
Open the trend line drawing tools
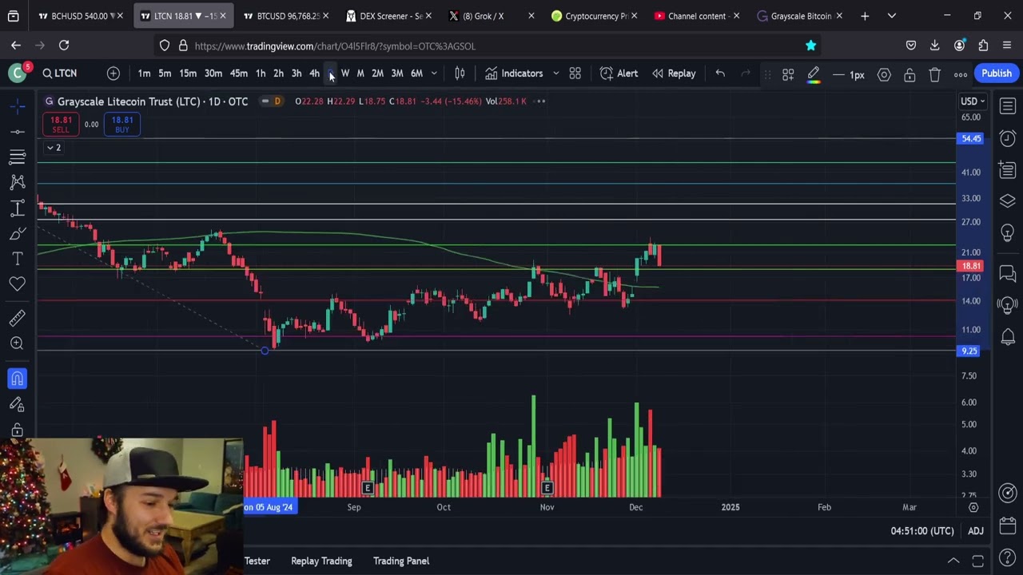(17, 132)
